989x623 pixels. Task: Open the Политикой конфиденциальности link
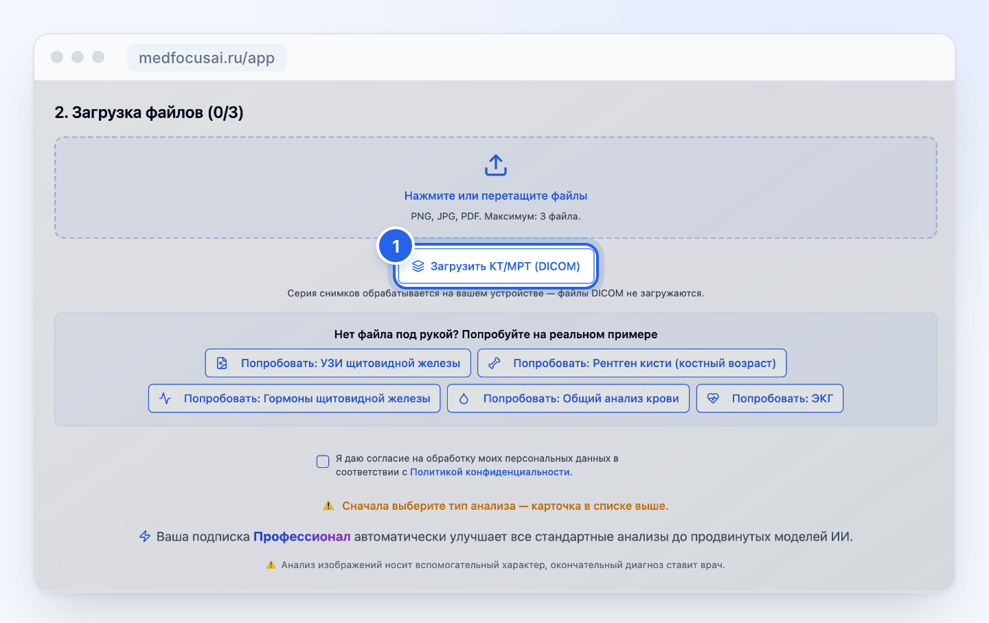[490, 472]
